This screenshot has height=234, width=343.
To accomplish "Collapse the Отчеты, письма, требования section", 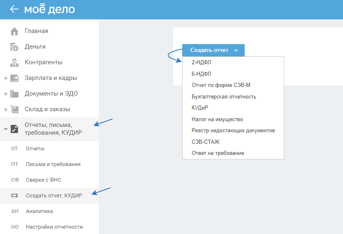I will pos(5,129).
